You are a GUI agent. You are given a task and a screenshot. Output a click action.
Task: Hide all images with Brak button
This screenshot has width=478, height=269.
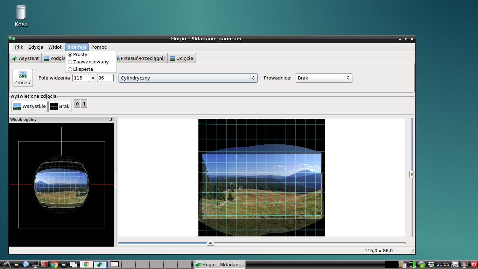click(x=60, y=106)
